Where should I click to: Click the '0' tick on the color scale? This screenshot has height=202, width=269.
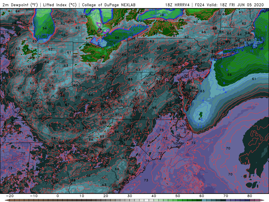click(x=57, y=196)
